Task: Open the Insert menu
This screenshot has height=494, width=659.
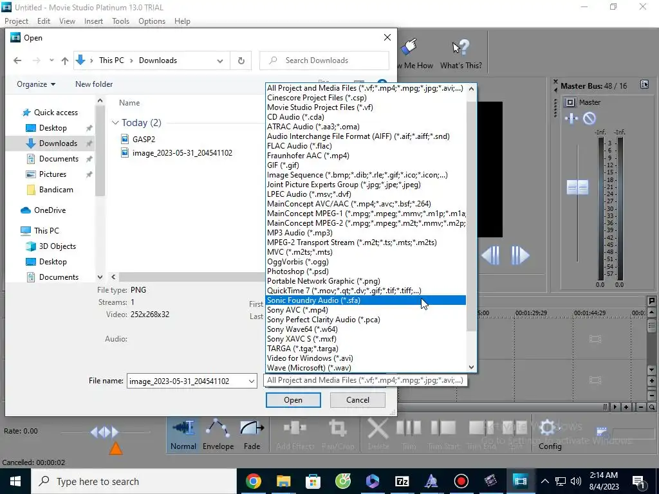Action: (x=93, y=21)
